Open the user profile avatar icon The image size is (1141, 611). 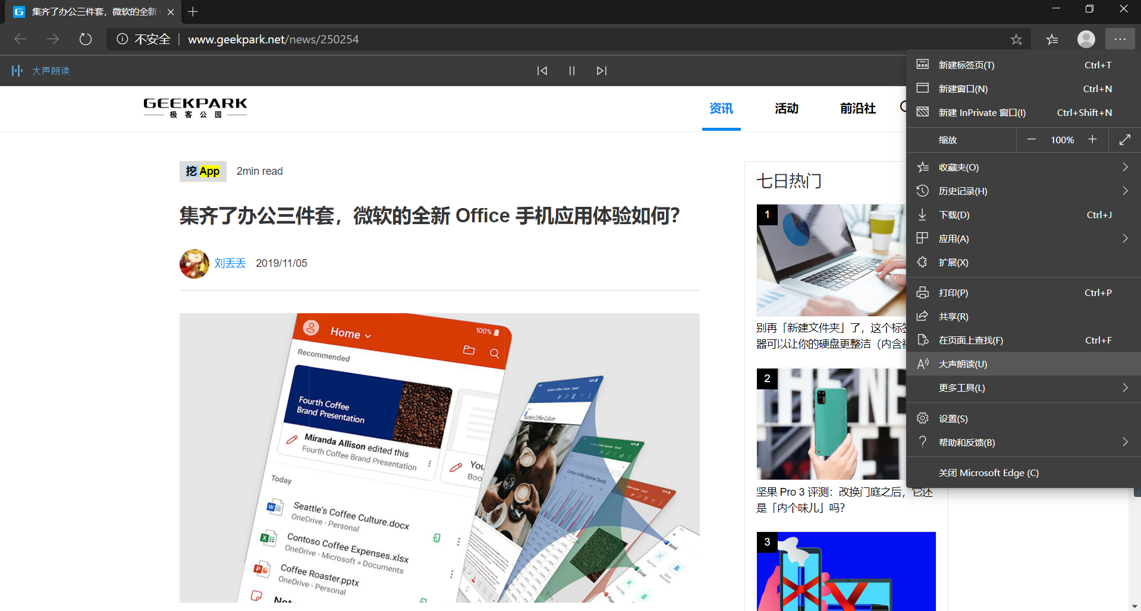pyautogui.click(x=1086, y=39)
